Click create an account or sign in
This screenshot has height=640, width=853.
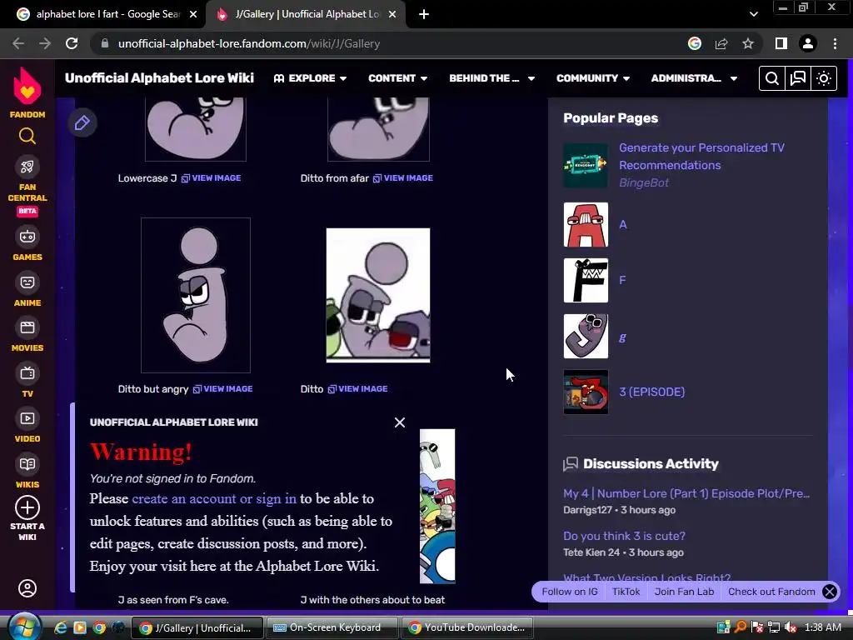point(214,498)
